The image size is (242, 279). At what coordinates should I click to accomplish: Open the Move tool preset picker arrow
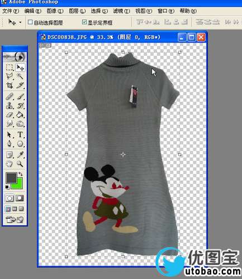(x=20, y=22)
